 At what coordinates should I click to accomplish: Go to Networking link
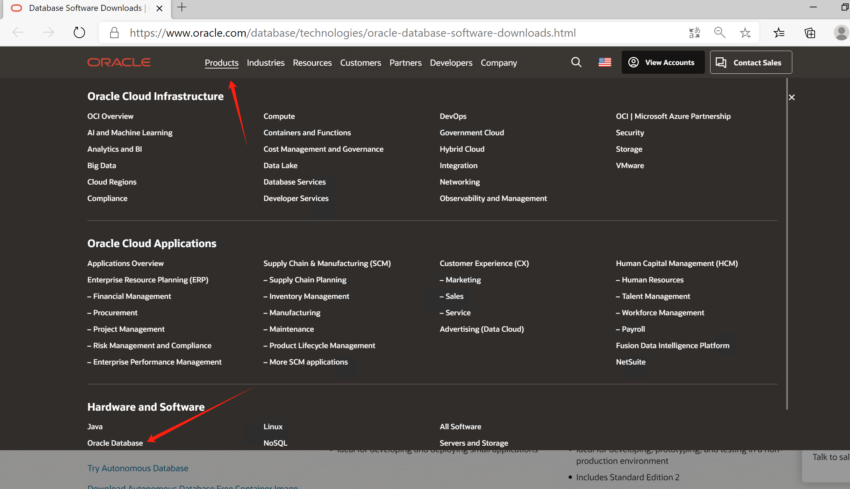pos(460,182)
